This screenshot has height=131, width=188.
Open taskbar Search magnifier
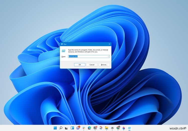[x=61, y=128]
